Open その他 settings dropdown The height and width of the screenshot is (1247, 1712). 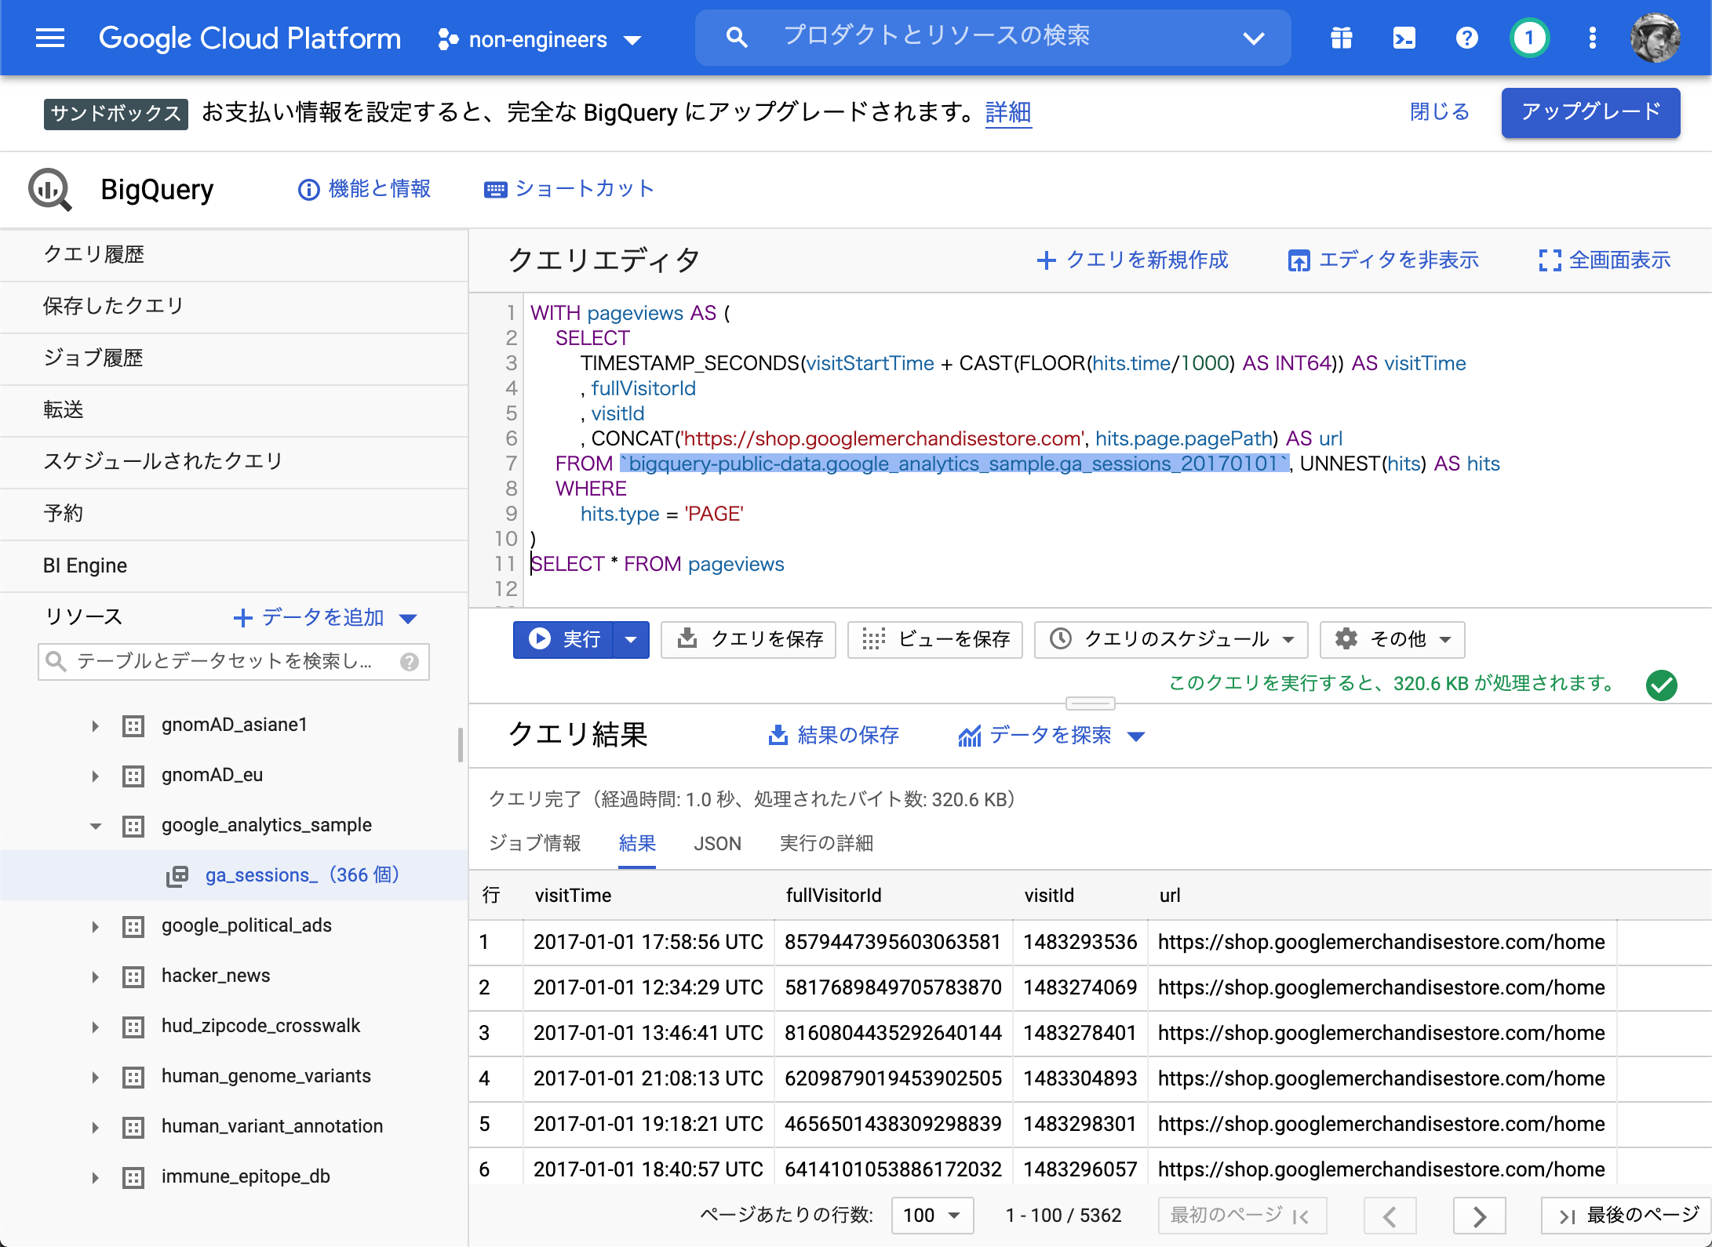point(1392,640)
